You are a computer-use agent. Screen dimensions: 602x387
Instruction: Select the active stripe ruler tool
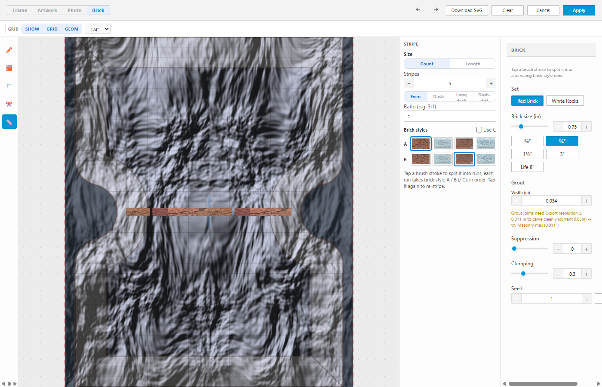coord(9,122)
